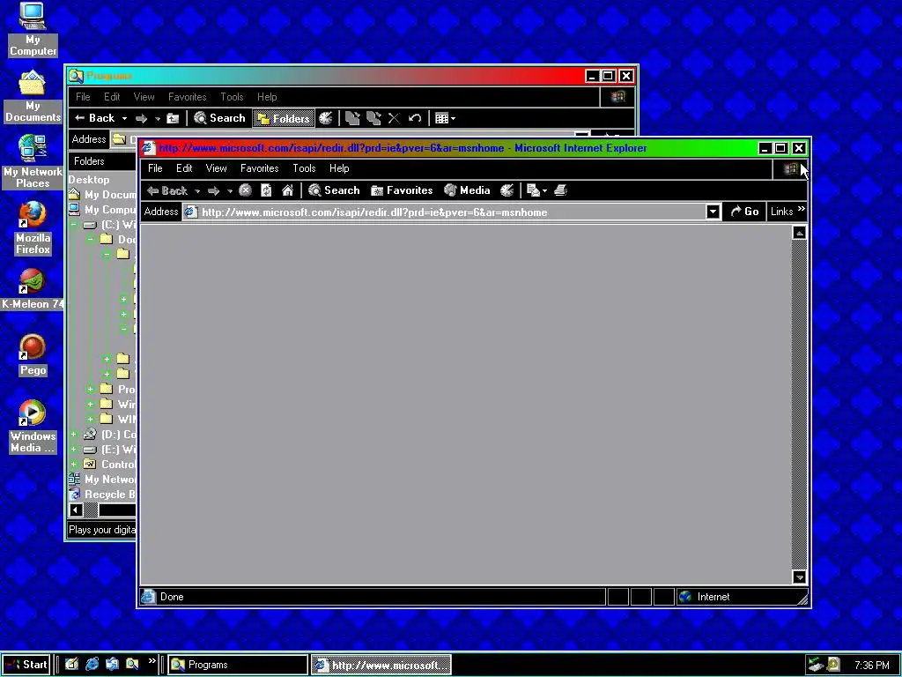Click History icon in Programs toolbar
The image size is (902, 677).
[x=326, y=119]
